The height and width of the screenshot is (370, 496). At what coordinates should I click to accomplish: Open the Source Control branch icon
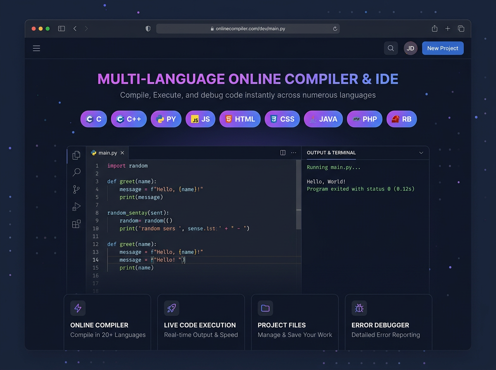pyautogui.click(x=76, y=190)
